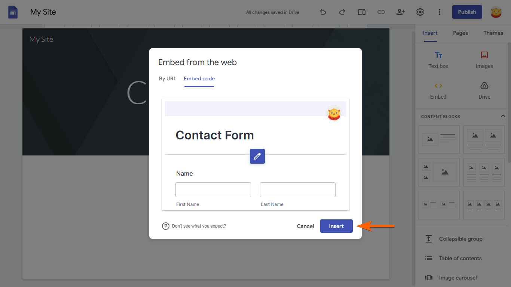This screenshot has width=511, height=287.
Task: Collapse the Content Blocks section
Action: [x=503, y=116]
